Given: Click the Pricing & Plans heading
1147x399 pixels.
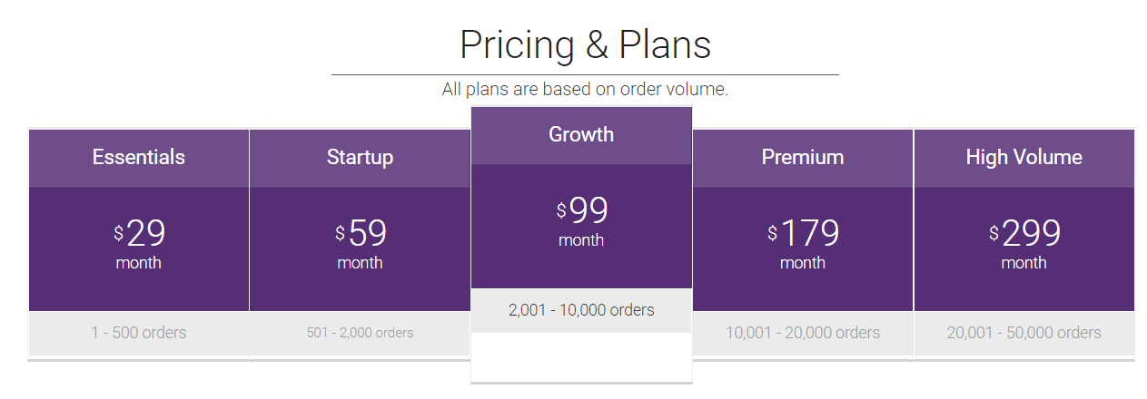Looking at the screenshot, I should [585, 44].
